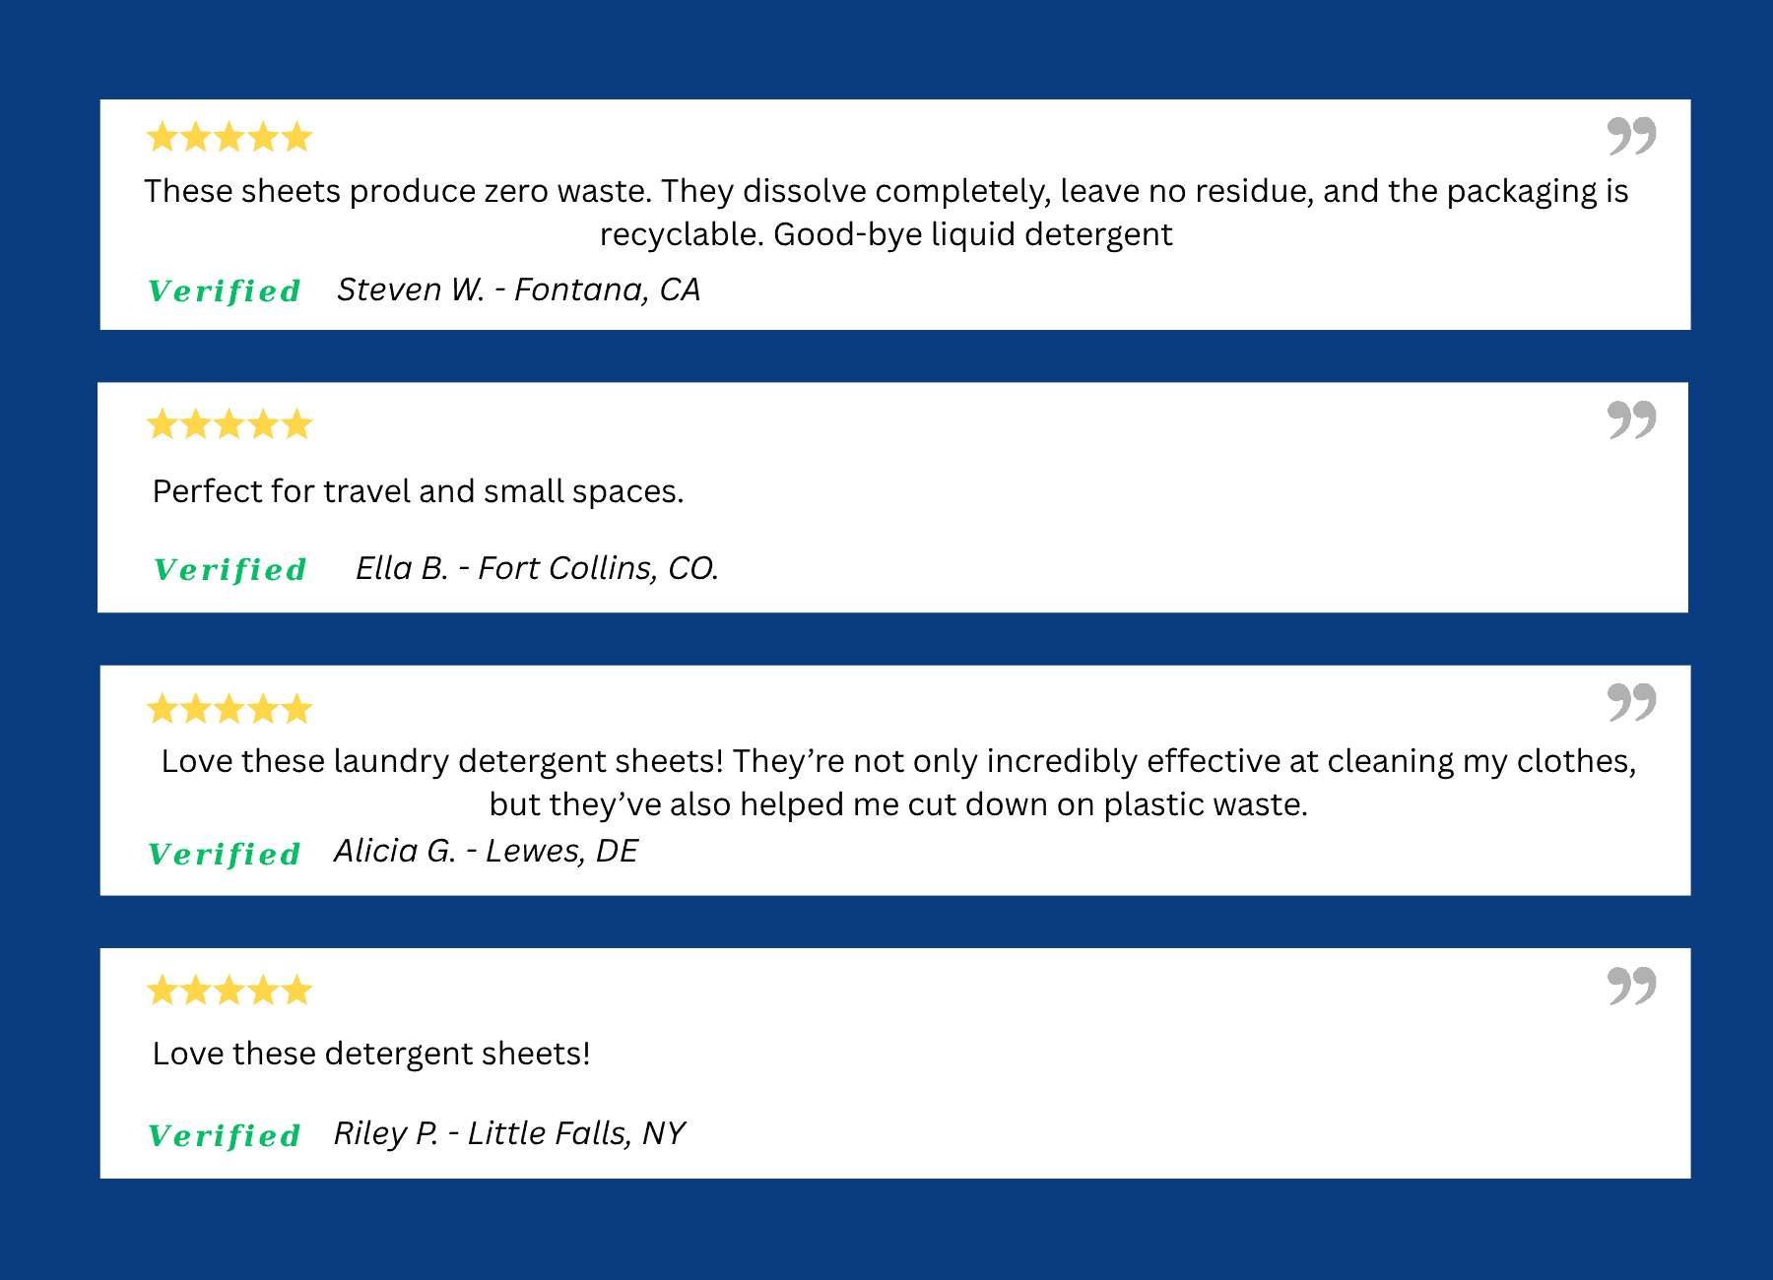1773x1280 pixels.
Task: Click the Verified badge beside Steven W.
Action: 225,291
